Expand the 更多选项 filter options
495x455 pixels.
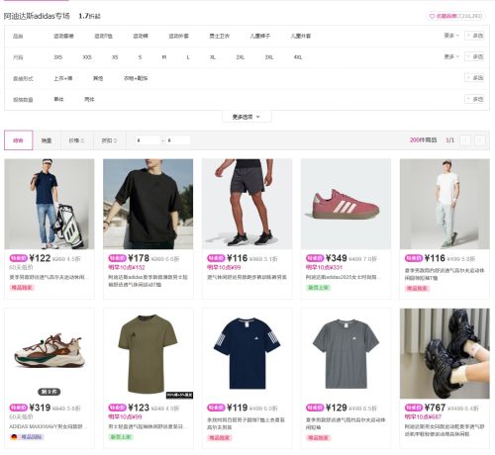pyautogui.click(x=247, y=117)
